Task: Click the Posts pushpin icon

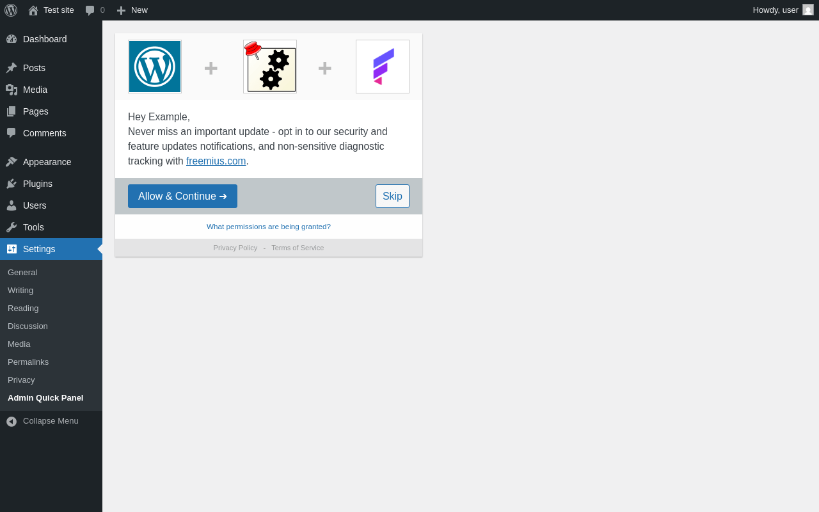Action: point(12,68)
